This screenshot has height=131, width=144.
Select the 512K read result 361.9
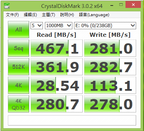pyautogui.click(x=57, y=67)
